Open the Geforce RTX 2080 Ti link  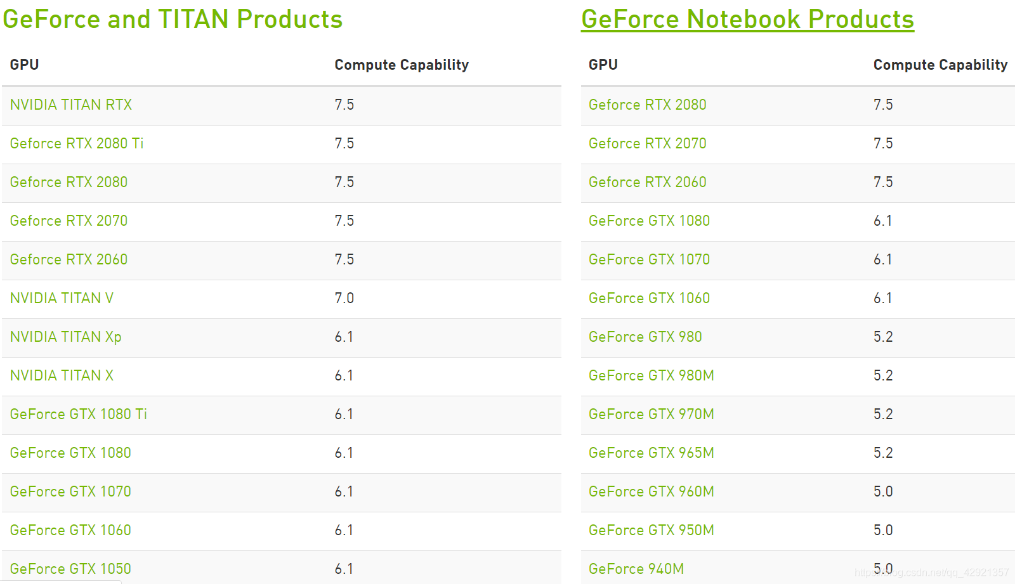77,143
